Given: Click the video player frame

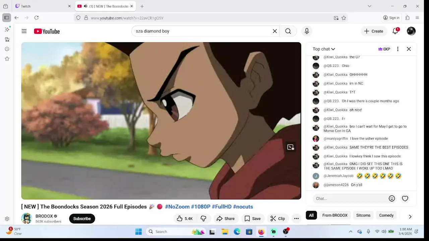Looking at the screenshot, I should (161, 121).
